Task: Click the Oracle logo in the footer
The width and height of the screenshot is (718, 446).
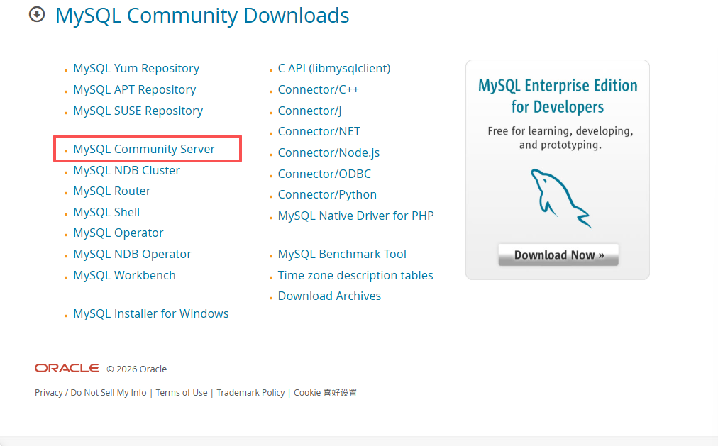Action: 67,368
